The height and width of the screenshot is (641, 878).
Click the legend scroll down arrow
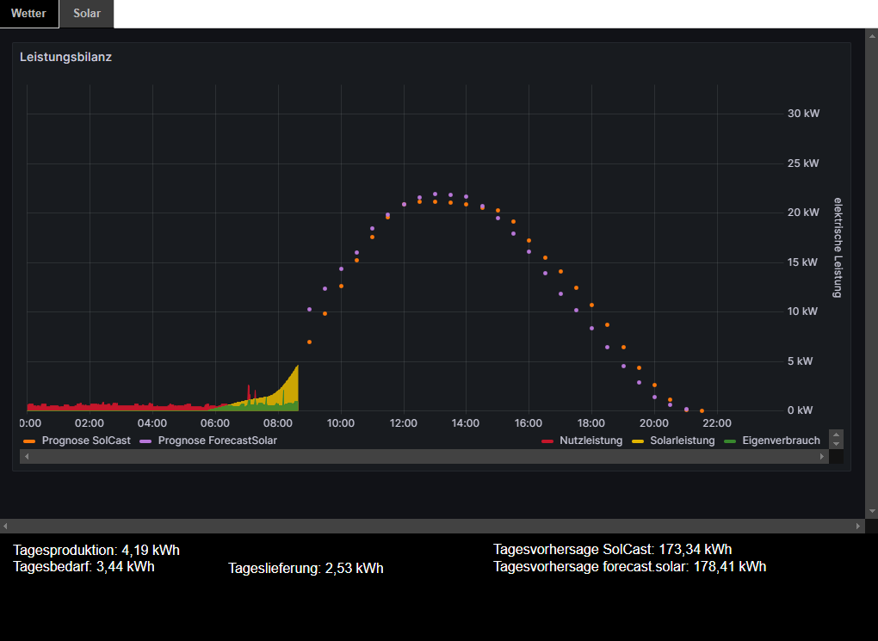point(836,445)
